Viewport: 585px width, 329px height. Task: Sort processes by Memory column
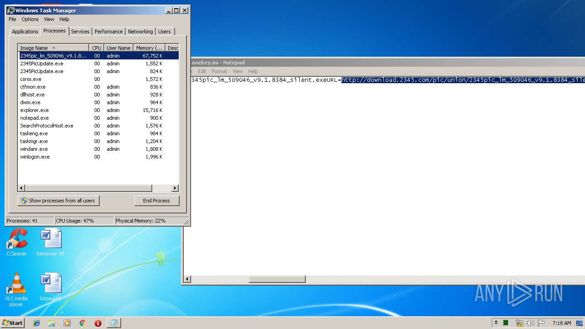tap(149, 48)
